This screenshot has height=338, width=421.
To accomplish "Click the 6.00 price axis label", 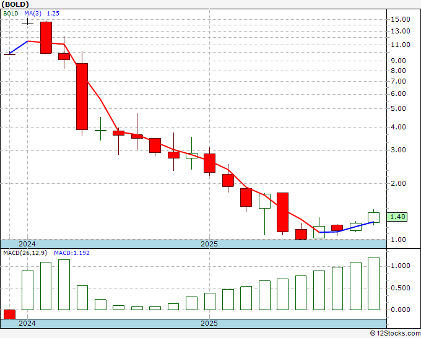I will pyautogui.click(x=398, y=93).
